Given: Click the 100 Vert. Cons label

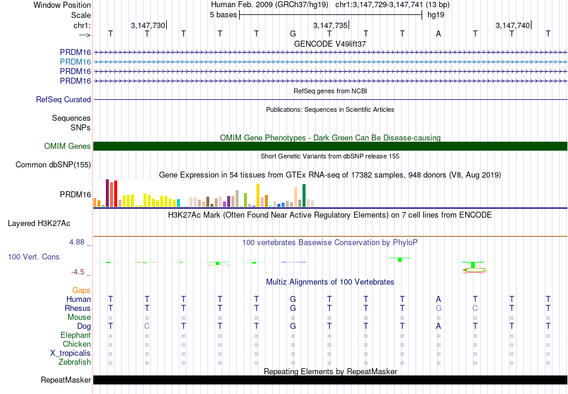Looking at the screenshot, I should tap(33, 256).
